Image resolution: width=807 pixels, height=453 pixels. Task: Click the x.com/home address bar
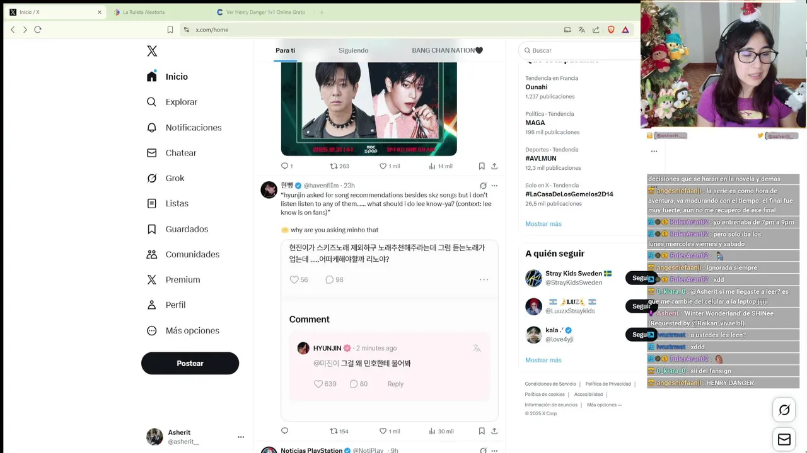[369, 30]
